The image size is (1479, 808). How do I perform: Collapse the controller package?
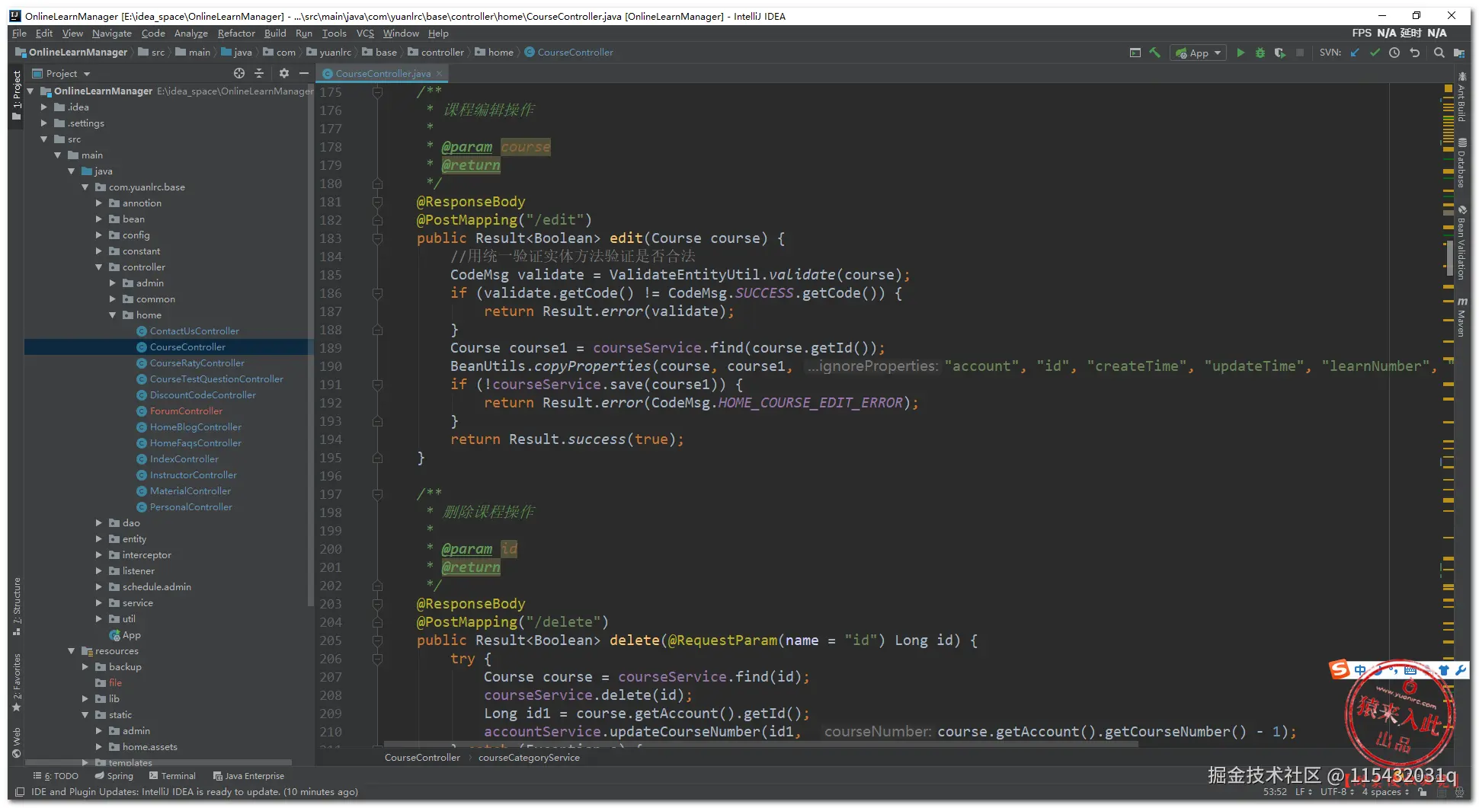[99, 267]
